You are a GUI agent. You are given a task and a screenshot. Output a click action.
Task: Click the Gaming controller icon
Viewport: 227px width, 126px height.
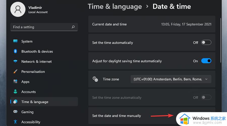(15, 112)
